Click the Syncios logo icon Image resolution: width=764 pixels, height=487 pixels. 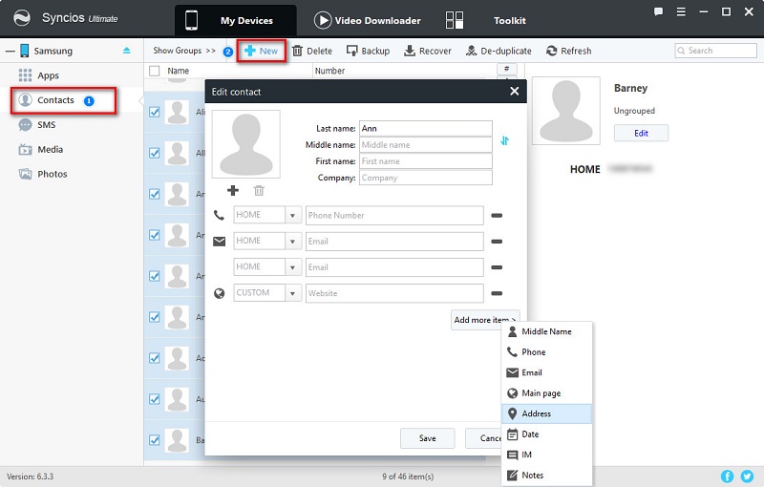pos(22,18)
